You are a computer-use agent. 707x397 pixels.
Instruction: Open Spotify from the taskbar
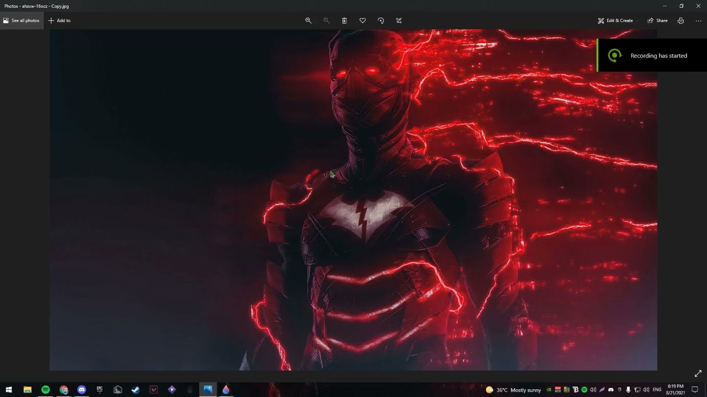(x=45, y=390)
